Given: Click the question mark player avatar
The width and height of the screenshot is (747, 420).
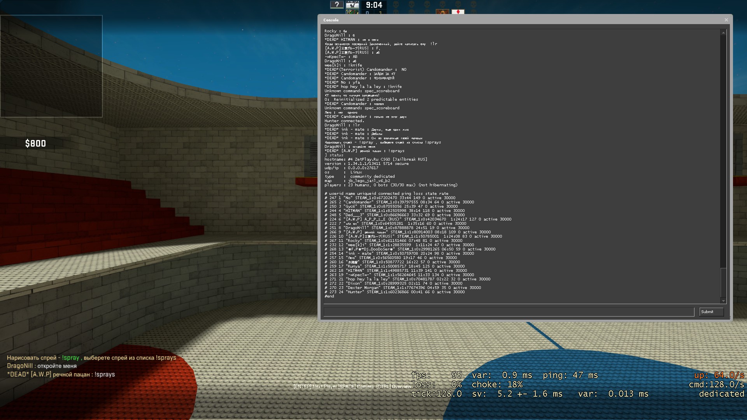Looking at the screenshot, I should (x=337, y=5).
